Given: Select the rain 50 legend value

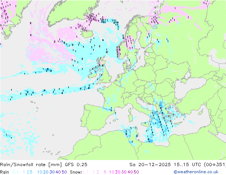Looking at the screenshot, I should [64, 172].
